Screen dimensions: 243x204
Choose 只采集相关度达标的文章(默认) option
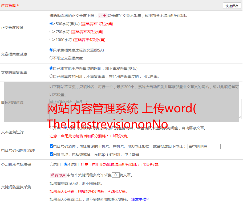(51, 50)
